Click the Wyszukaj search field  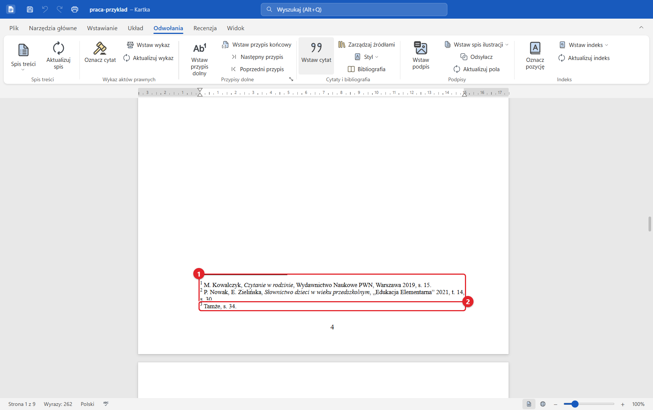(354, 9)
